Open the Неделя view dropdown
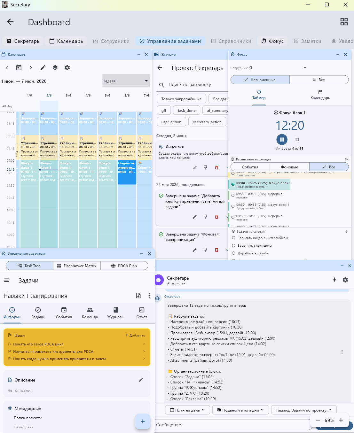This screenshot has width=354, height=433. pyautogui.click(x=126, y=81)
